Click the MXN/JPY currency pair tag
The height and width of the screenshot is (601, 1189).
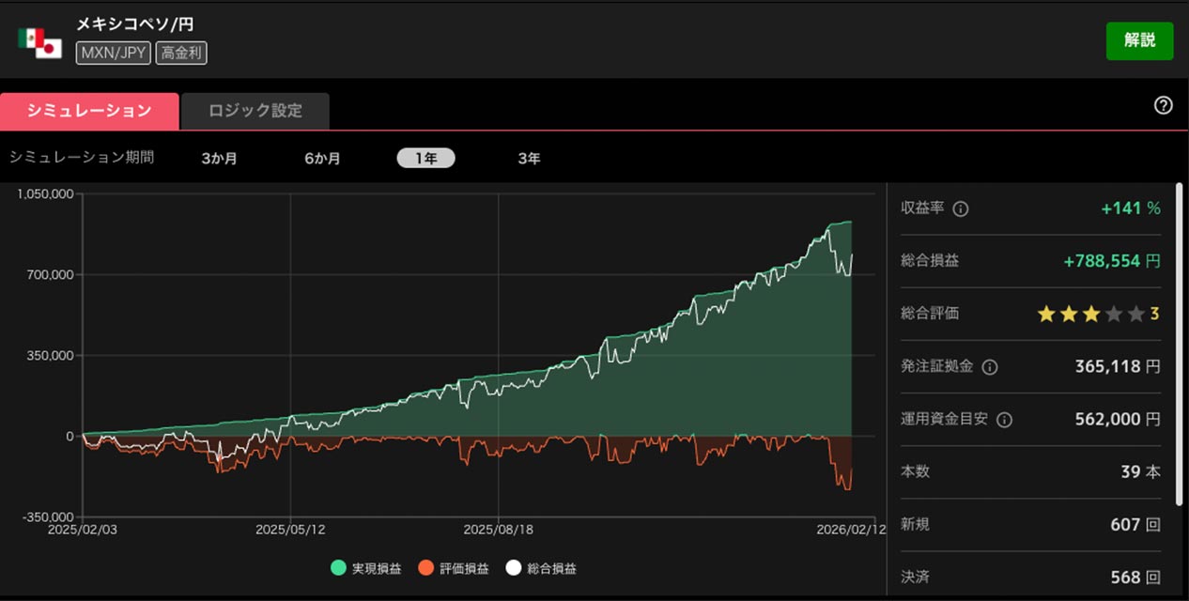pyautogui.click(x=113, y=53)
